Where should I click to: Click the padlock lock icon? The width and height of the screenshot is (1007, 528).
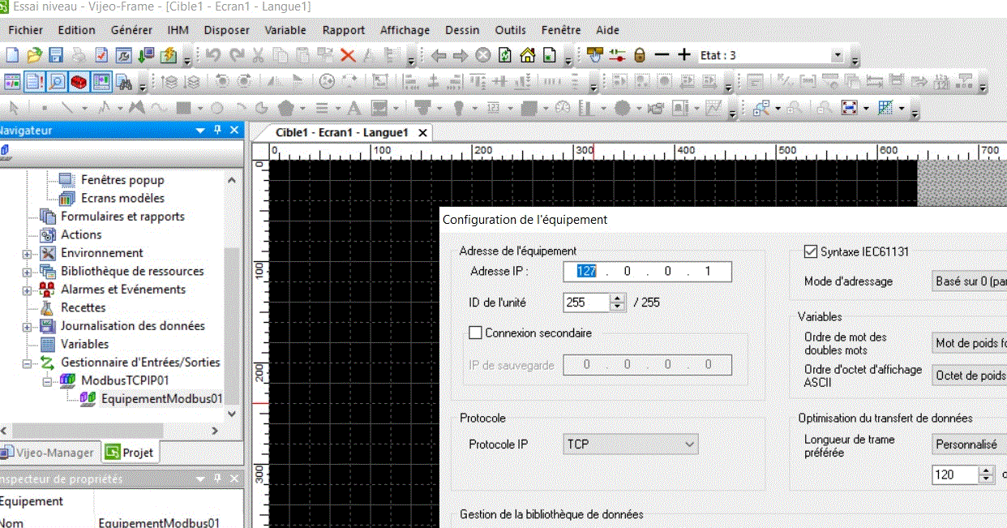pos(640,55)
